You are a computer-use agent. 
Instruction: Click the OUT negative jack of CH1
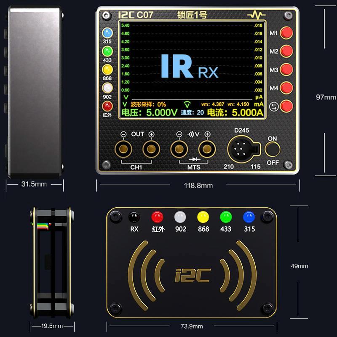click(123, 149)
